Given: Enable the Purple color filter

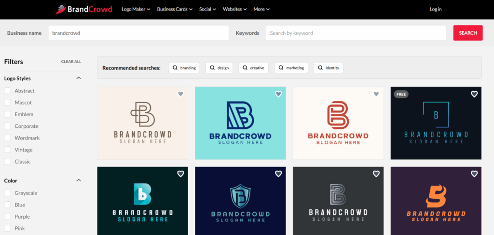Looking at the screenshot, I should 8,217.
